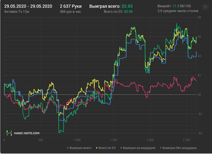This screenshot has height=154, width=212.
Task: Click the 'Выиграл всего:' header label
Action: pos(105,6)
